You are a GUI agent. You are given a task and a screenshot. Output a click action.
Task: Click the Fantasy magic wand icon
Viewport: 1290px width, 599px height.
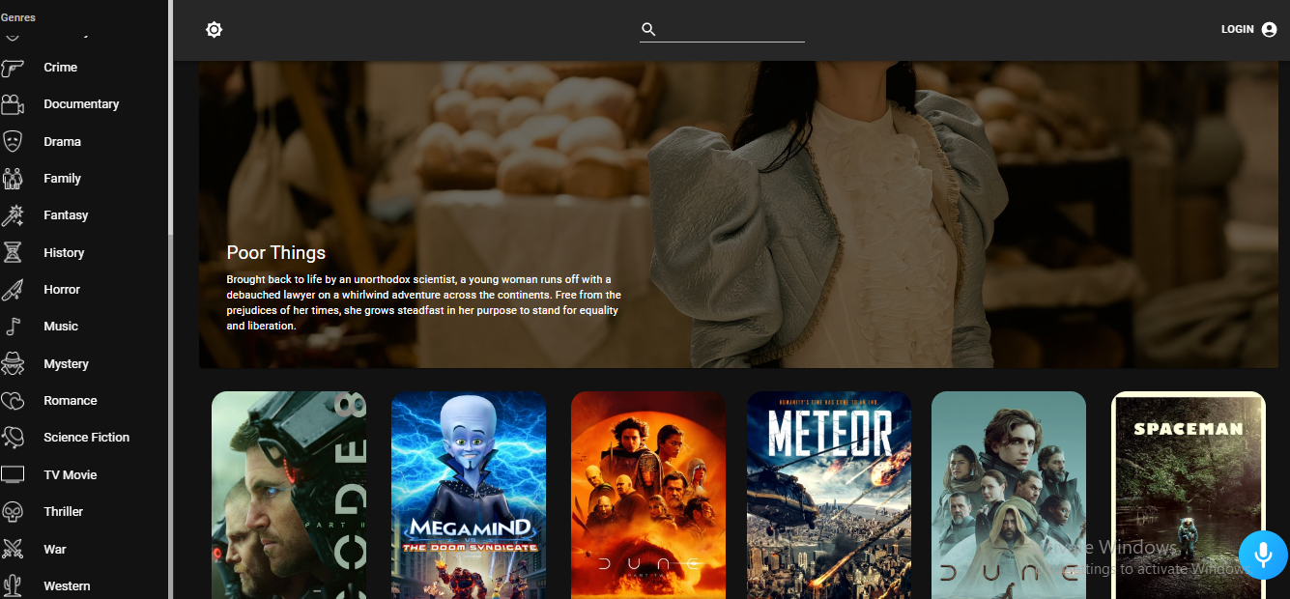pyautogui.click(x=13, y=215)
